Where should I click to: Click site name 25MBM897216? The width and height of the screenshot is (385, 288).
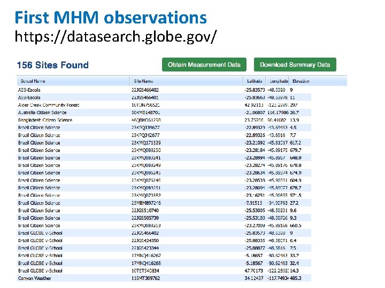pyautogui.click(x=147, y=203)
